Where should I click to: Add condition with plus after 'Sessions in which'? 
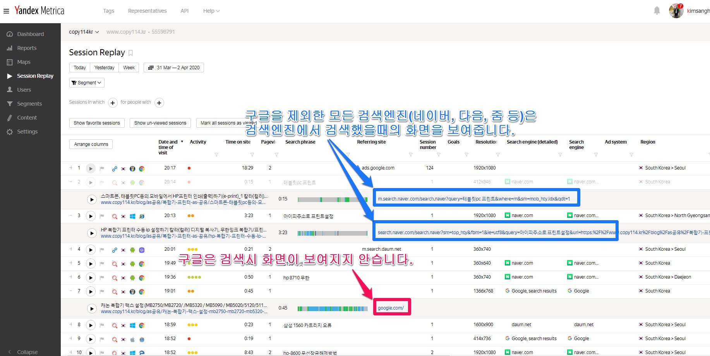113,103
